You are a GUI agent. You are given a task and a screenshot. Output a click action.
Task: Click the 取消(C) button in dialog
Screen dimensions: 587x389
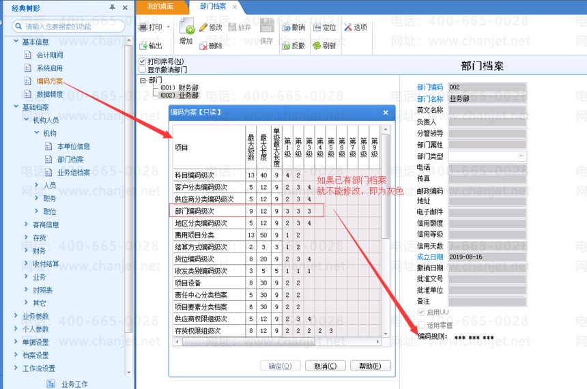pyautogui.click(x=325, y=366)
